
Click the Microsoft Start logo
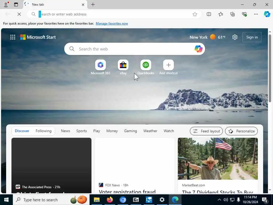click(38, 37)
